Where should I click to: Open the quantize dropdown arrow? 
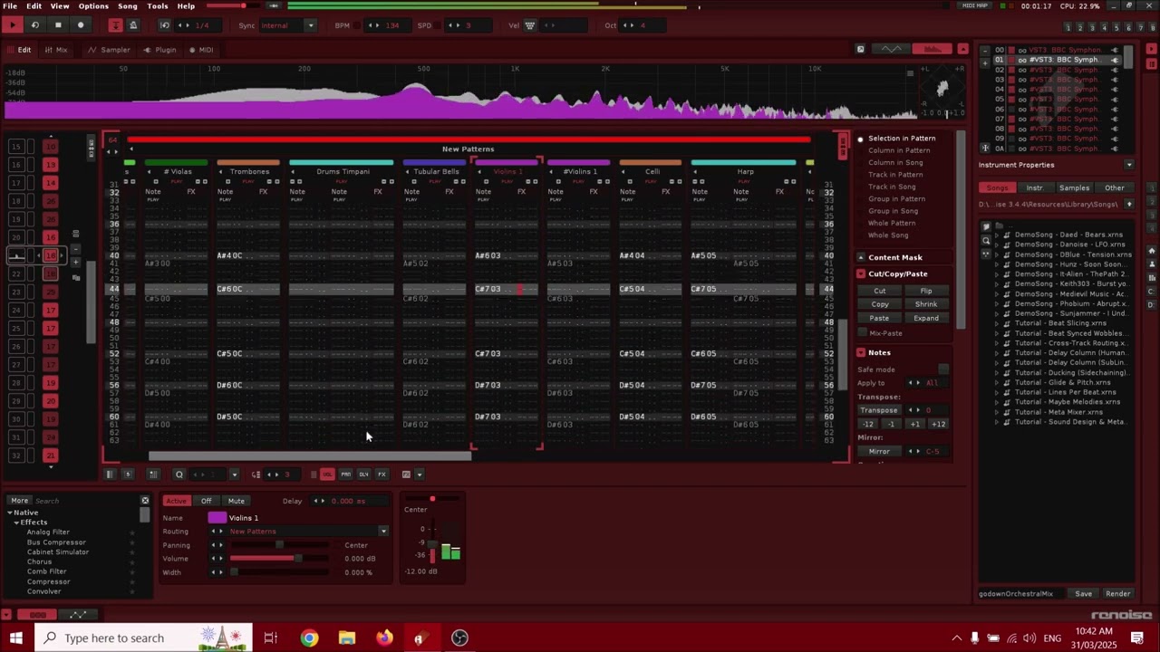click(234, 475)
